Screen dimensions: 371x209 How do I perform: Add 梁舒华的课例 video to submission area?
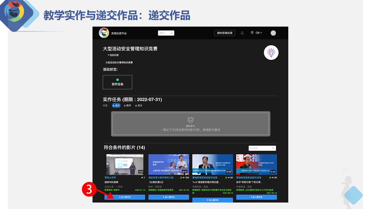point(125,197)
